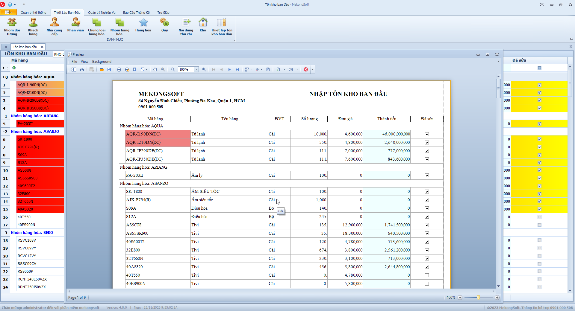
Task: Toggle the Đã sửa filter checkbox in grid header row
Action: pyautogui.click(x=539, y=68)
